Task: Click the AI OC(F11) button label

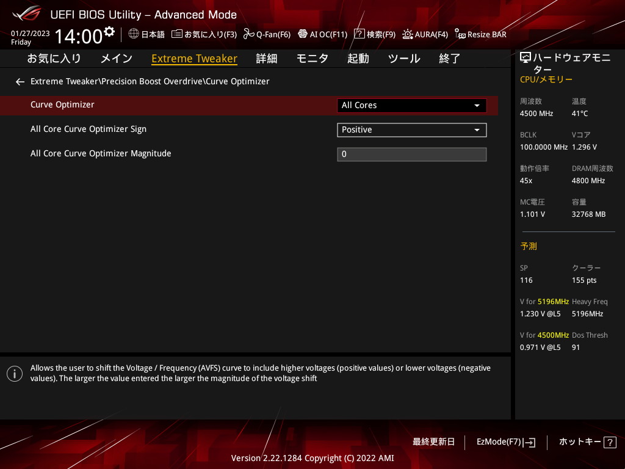Action: pyautogui.click(x=328, y=35)
